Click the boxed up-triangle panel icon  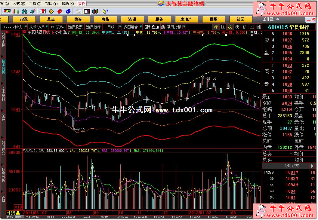(x=252, y=27)
